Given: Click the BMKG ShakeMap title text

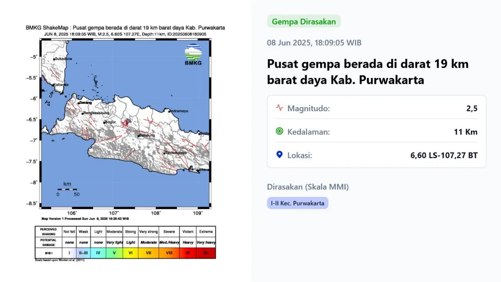Looking at the screenshot, I should pos(125,28).
